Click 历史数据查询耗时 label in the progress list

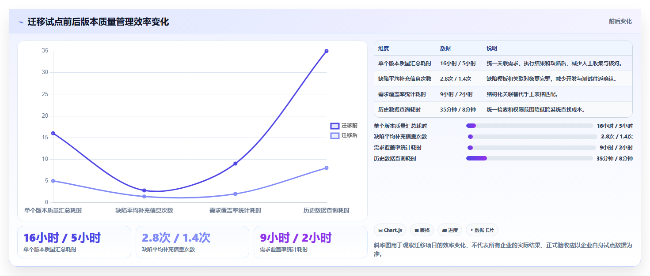(x=395, y=159)
